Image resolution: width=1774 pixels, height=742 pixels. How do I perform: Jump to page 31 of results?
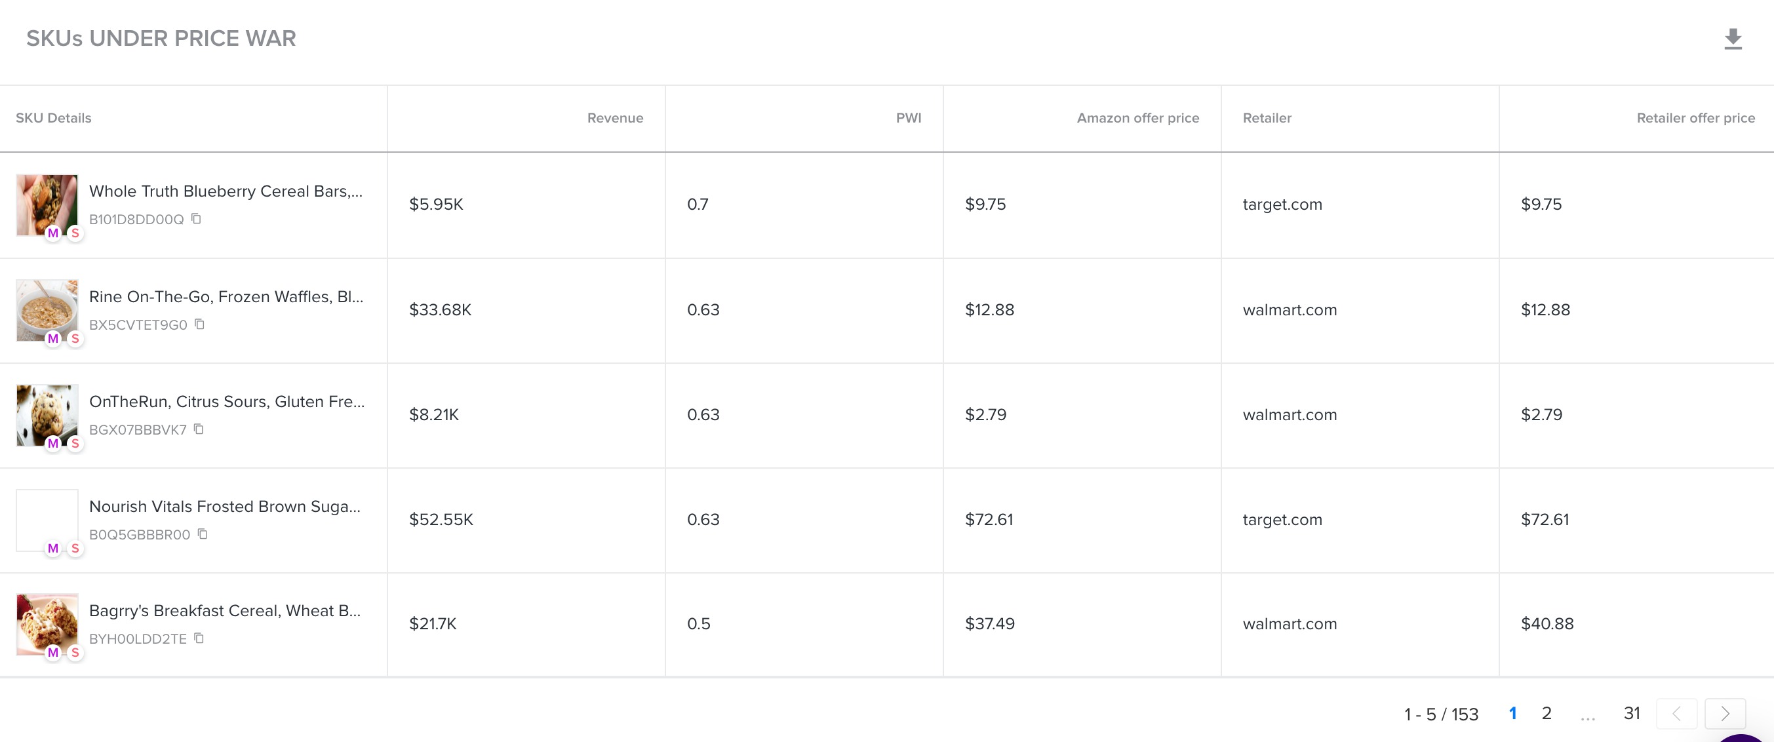[x=1632, y=713]
